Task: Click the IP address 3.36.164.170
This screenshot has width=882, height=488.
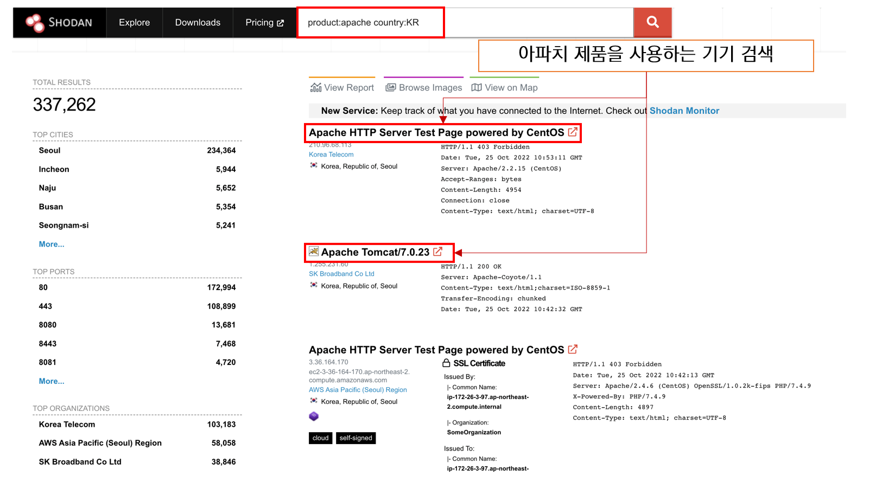Action: tap(328, 362)
